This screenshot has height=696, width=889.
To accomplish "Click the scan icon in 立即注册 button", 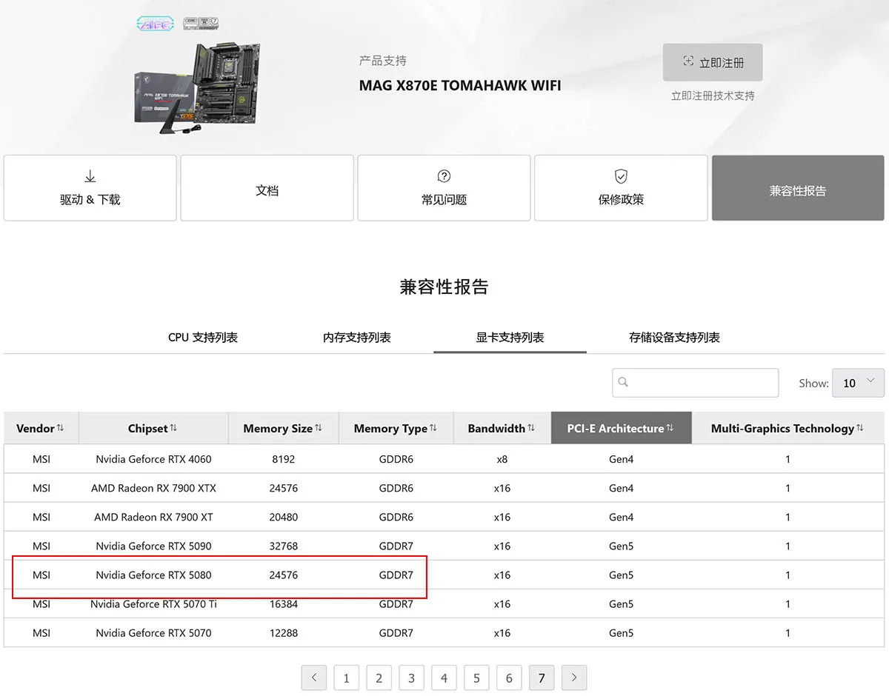I will click(x=688, y=62).
